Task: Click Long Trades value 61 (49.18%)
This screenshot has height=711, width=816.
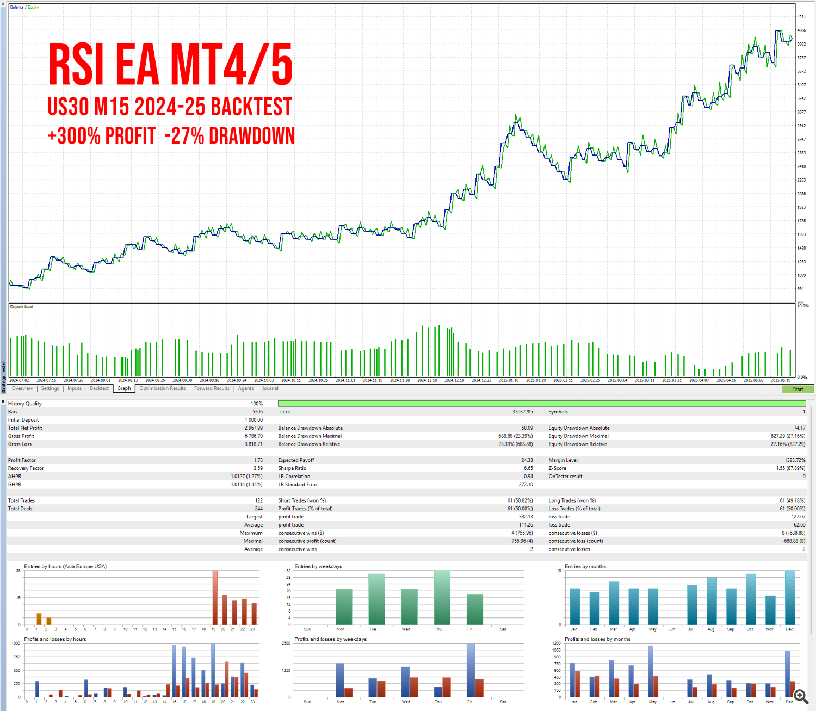Action: (x=793, y=501)
